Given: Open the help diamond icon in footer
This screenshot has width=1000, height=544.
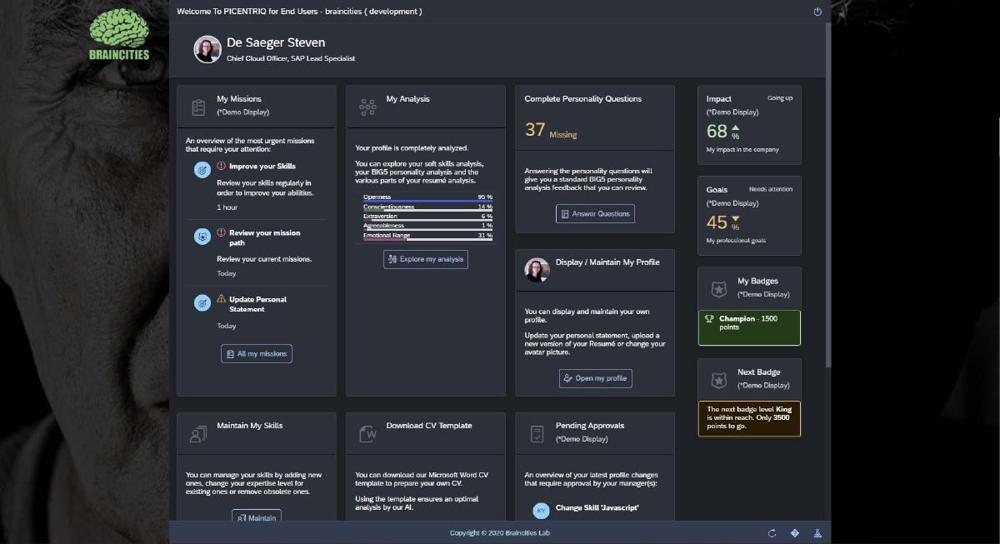Looking at the screenshot, I should point(795,533).
